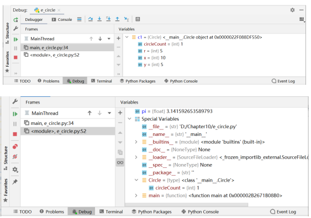Open the Evaluate Expression calculator icon
Screen dimensions: 311x218
click(x=138, y=19)
